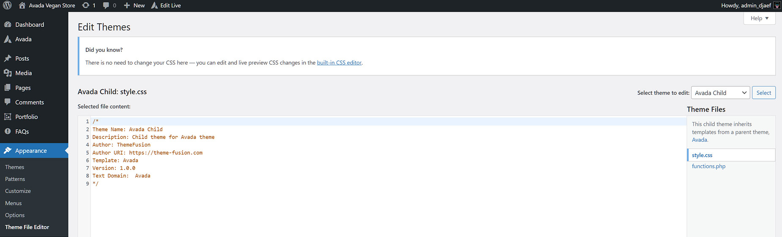Click the Media library icon
Viewport: 782px width, 237px height.
(8, 73)
